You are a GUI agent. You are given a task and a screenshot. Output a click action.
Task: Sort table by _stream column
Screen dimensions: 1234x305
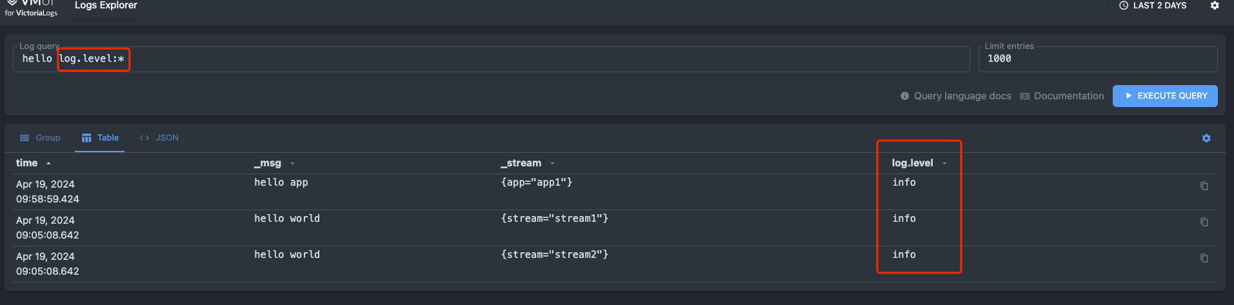[x=521, y=163]
